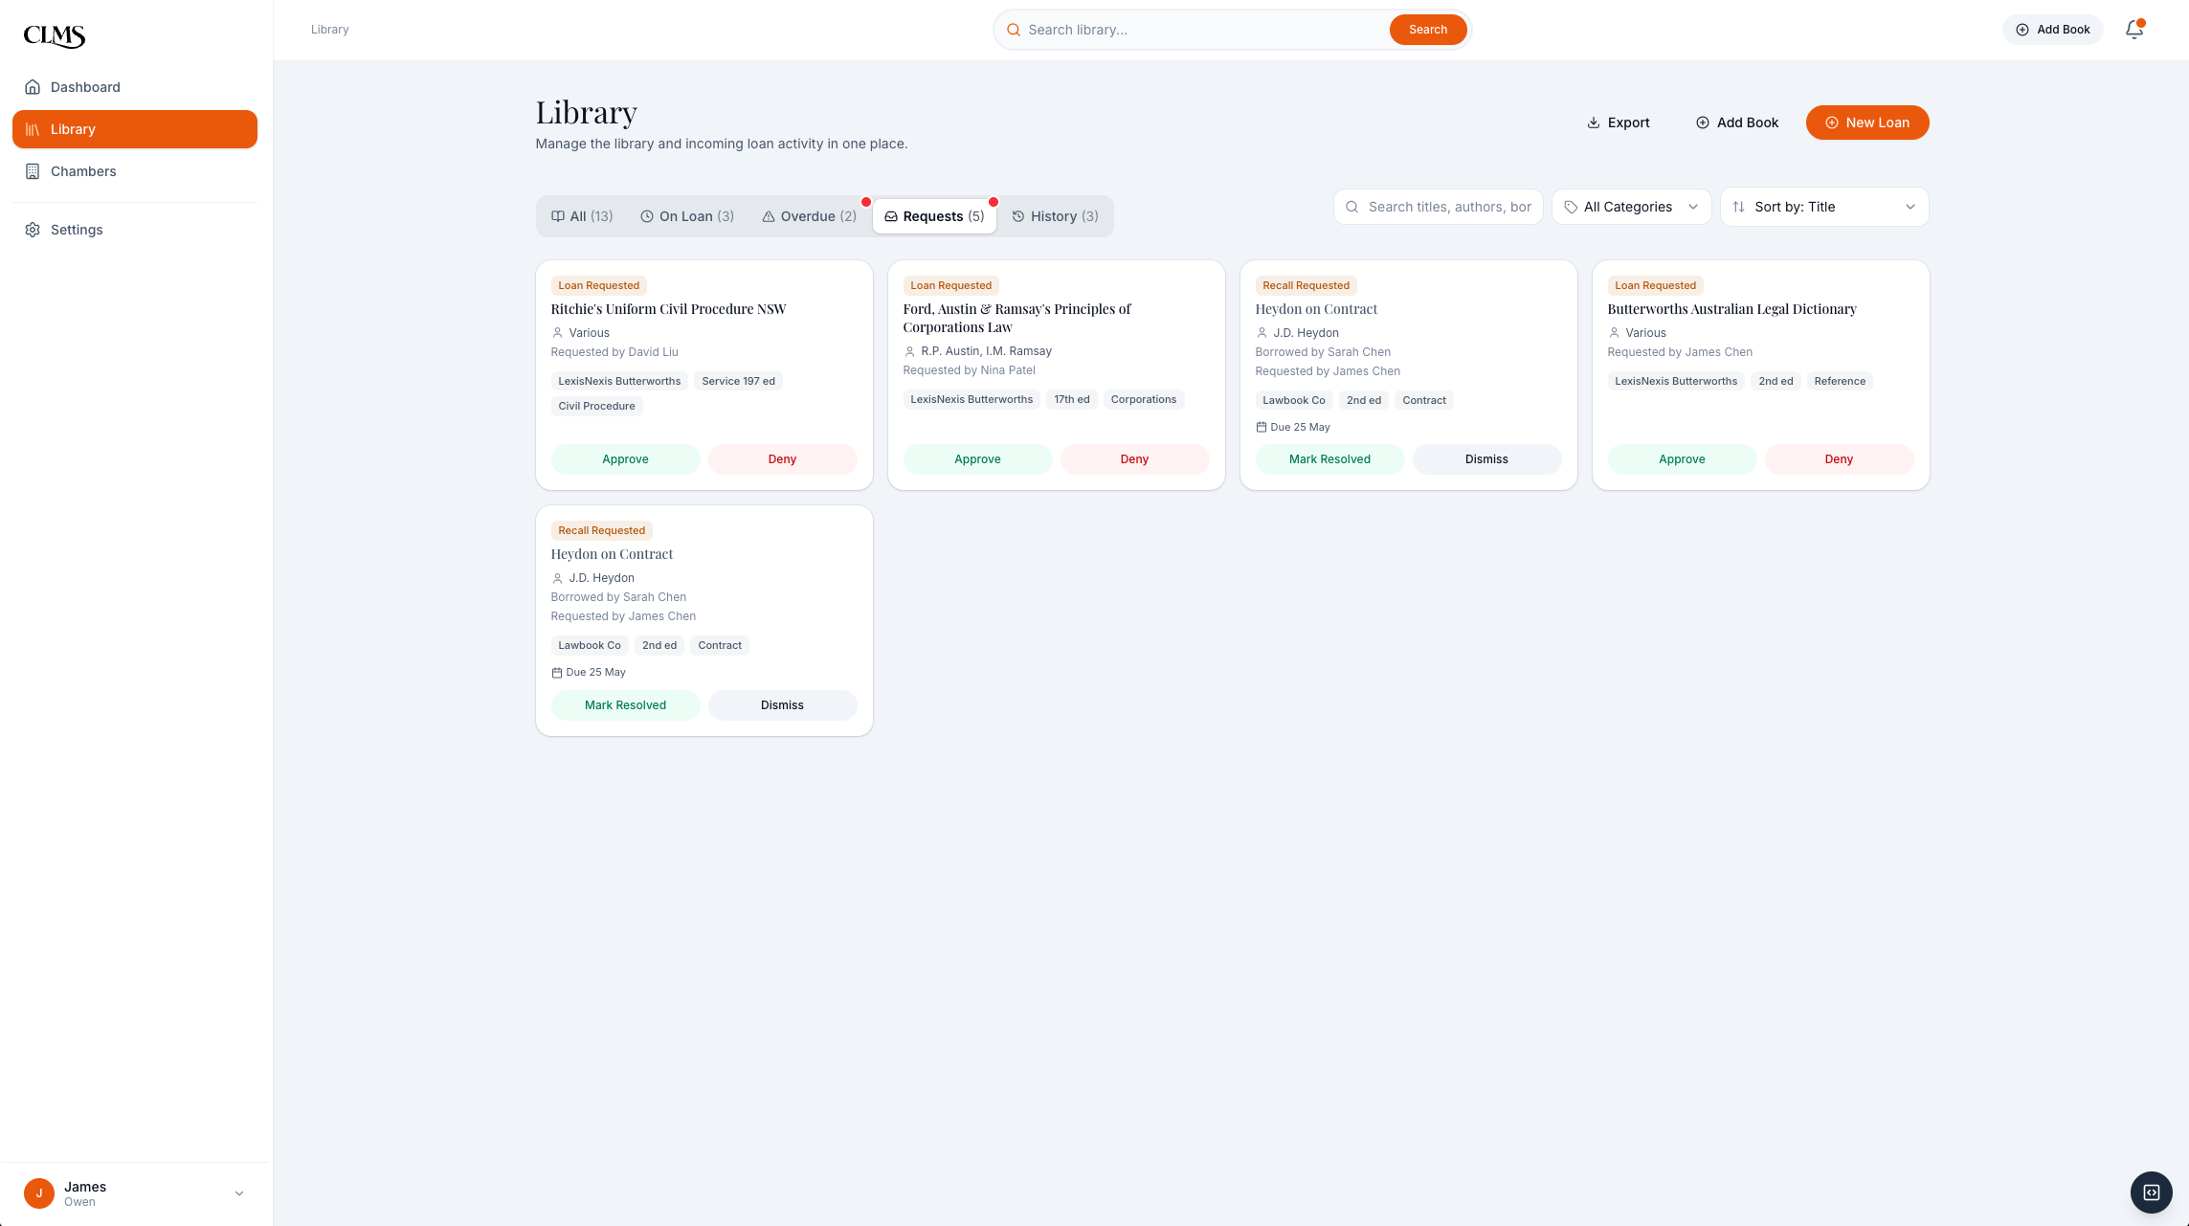The image size is (2189, 1226).
Task: Click the 17th ed tag
Action: tap(1071, 399)
